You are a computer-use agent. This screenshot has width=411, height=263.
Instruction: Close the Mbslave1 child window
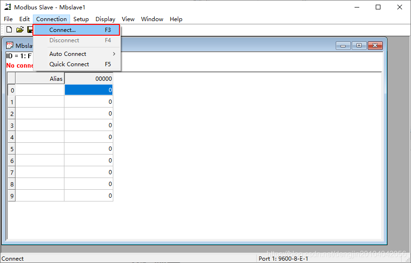(x=375, y=46)
